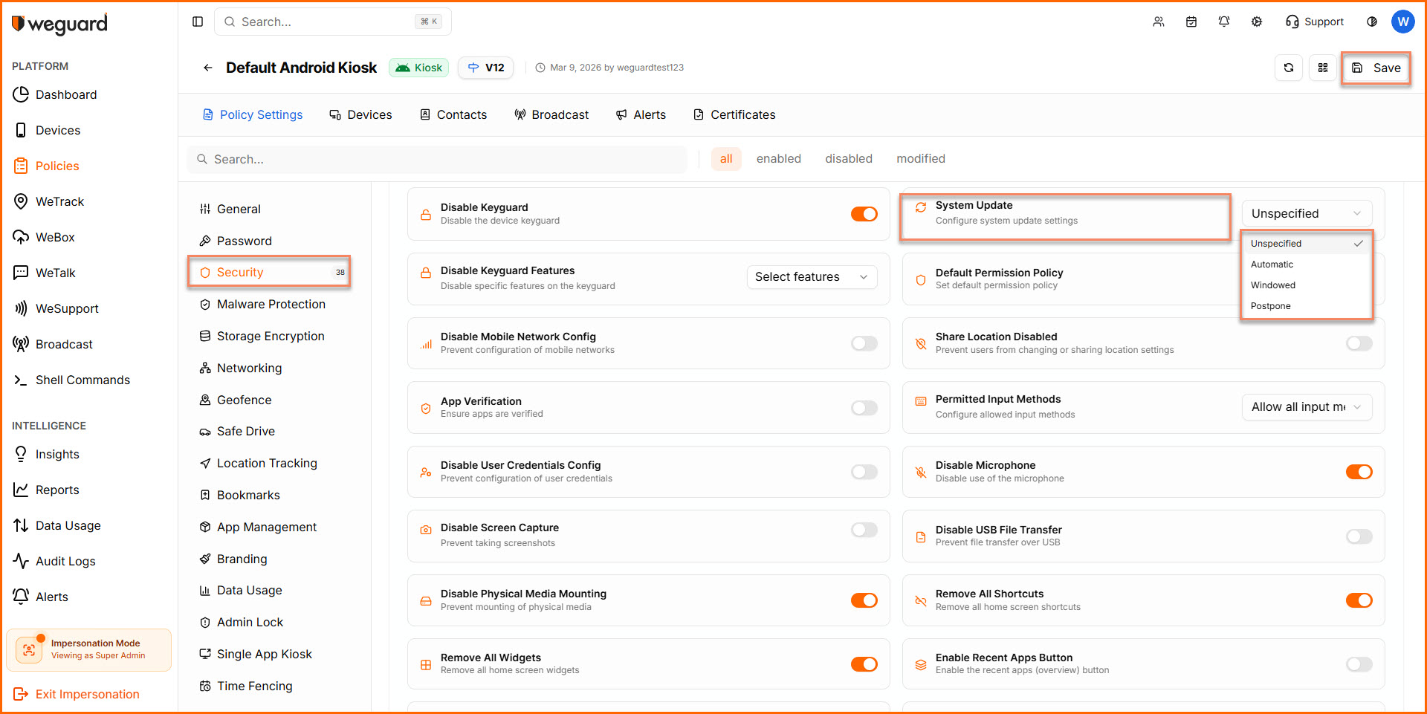This screenshot has width=1427, height=714.
Task: Toggle Disable Microphone switch off
Action: pyautogui.click(x=1359, y=472)
